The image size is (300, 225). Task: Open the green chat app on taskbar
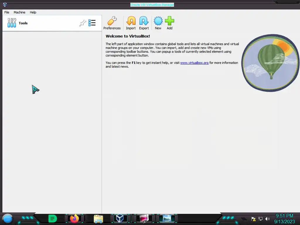[x=53, y=219]
